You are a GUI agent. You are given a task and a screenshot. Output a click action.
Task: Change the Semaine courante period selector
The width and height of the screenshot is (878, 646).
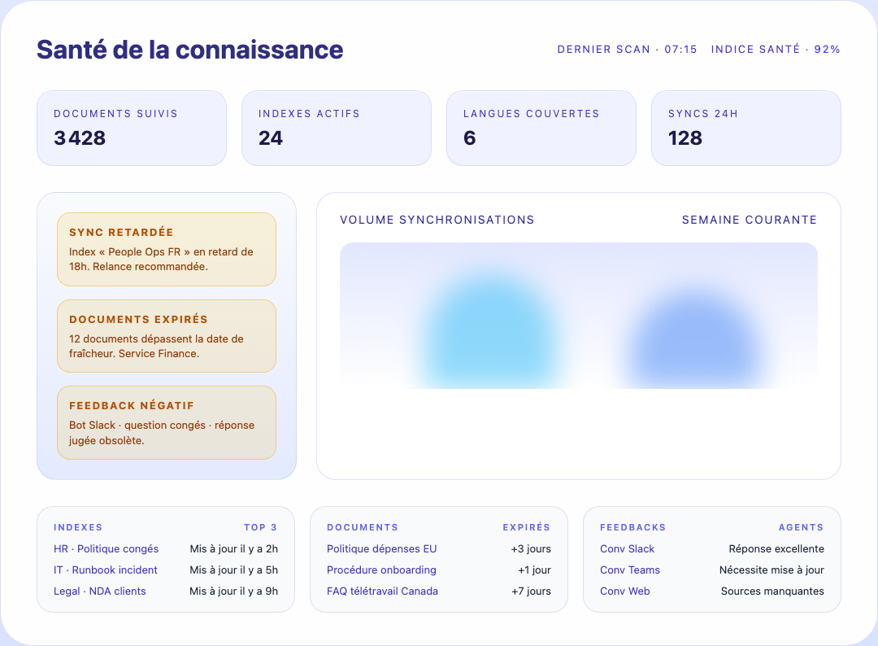click(749, 220)
